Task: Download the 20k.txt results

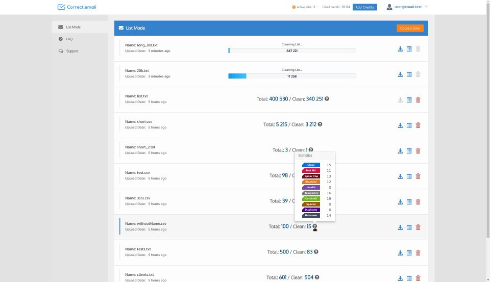Action: tap(400, 74)
